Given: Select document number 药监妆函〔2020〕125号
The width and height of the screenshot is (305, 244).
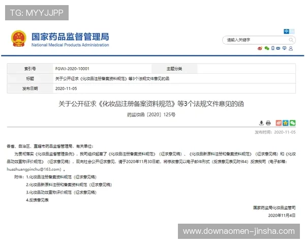Looking at the screenshot, I should coord(151,114).
